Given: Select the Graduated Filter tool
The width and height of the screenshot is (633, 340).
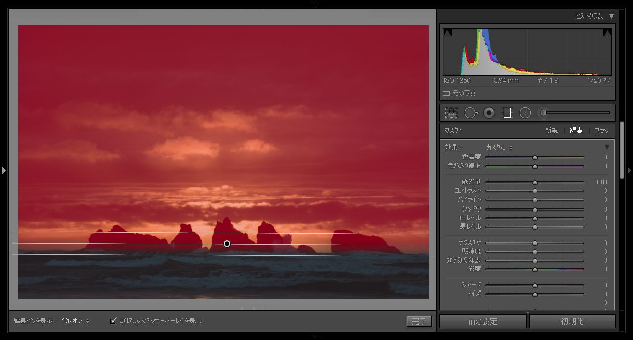Looking at the screenshot, I should [507, 112].
